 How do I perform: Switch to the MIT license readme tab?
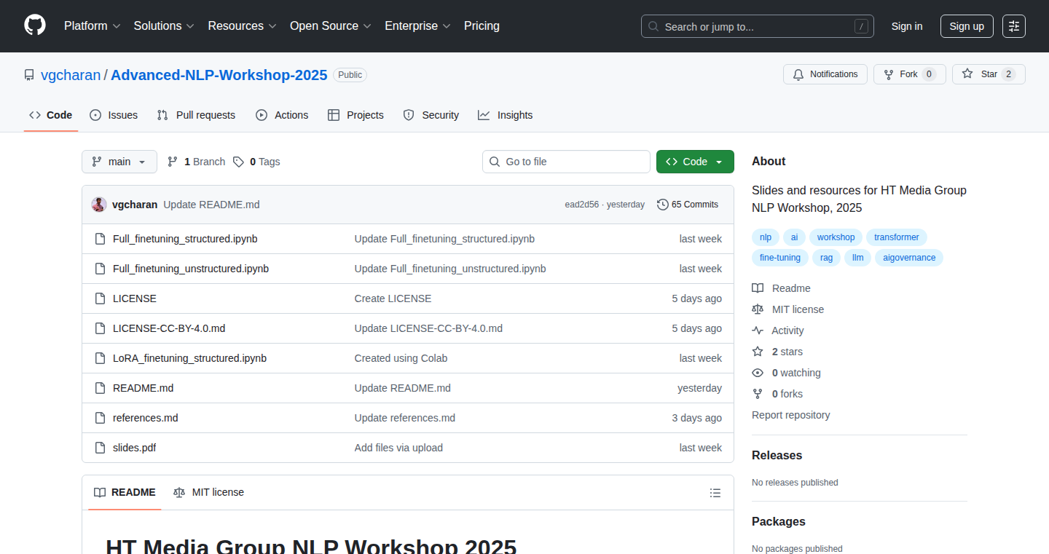pyautogui.click(x=208, y=492)
